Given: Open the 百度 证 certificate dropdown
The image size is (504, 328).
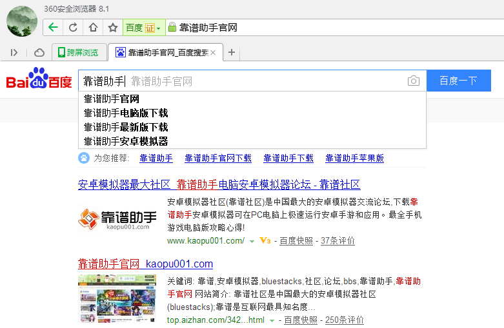Looking at the screenshot, I should click(144, 28).
